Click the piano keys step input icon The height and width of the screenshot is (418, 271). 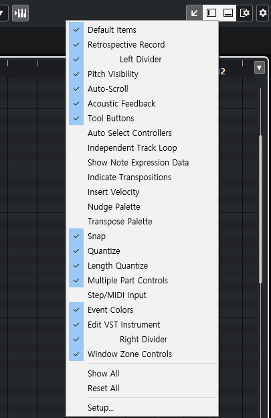[x=21, y=13]
